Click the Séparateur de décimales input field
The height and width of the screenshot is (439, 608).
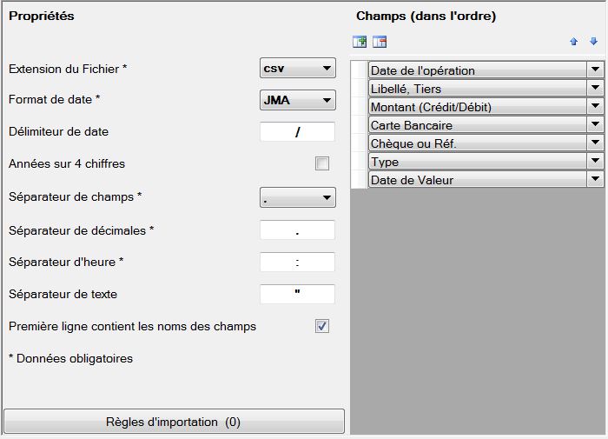click(297, 230)
